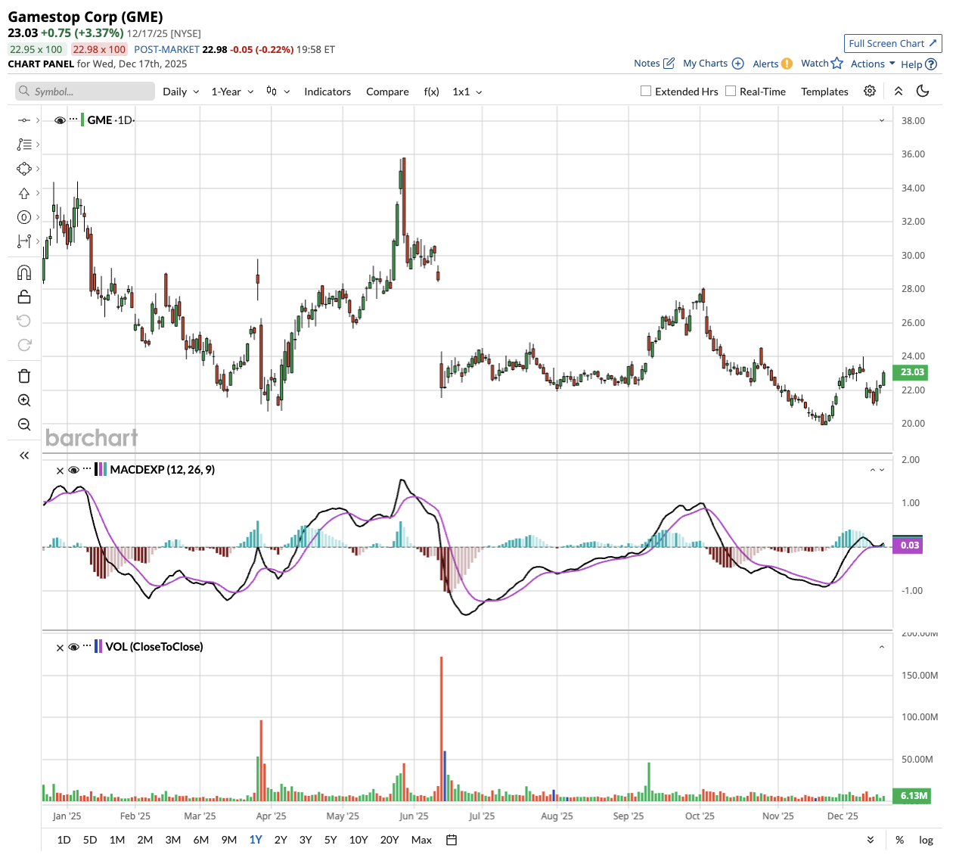Select the price range measure tool
The height and width of the screenshot is (864, 956).
(x=24, y=241)
